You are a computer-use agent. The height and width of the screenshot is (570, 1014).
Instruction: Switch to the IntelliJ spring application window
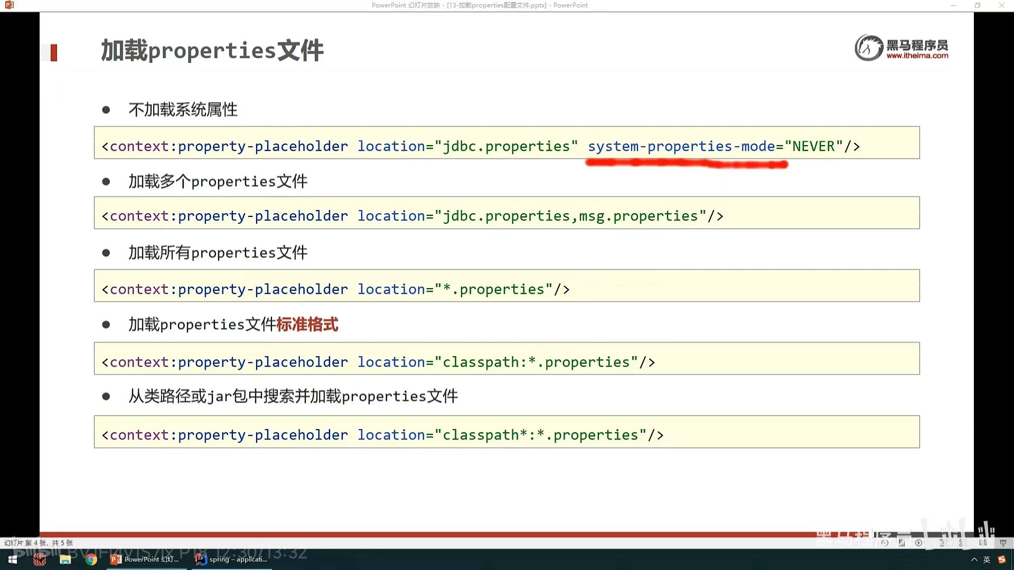point(232,559)
